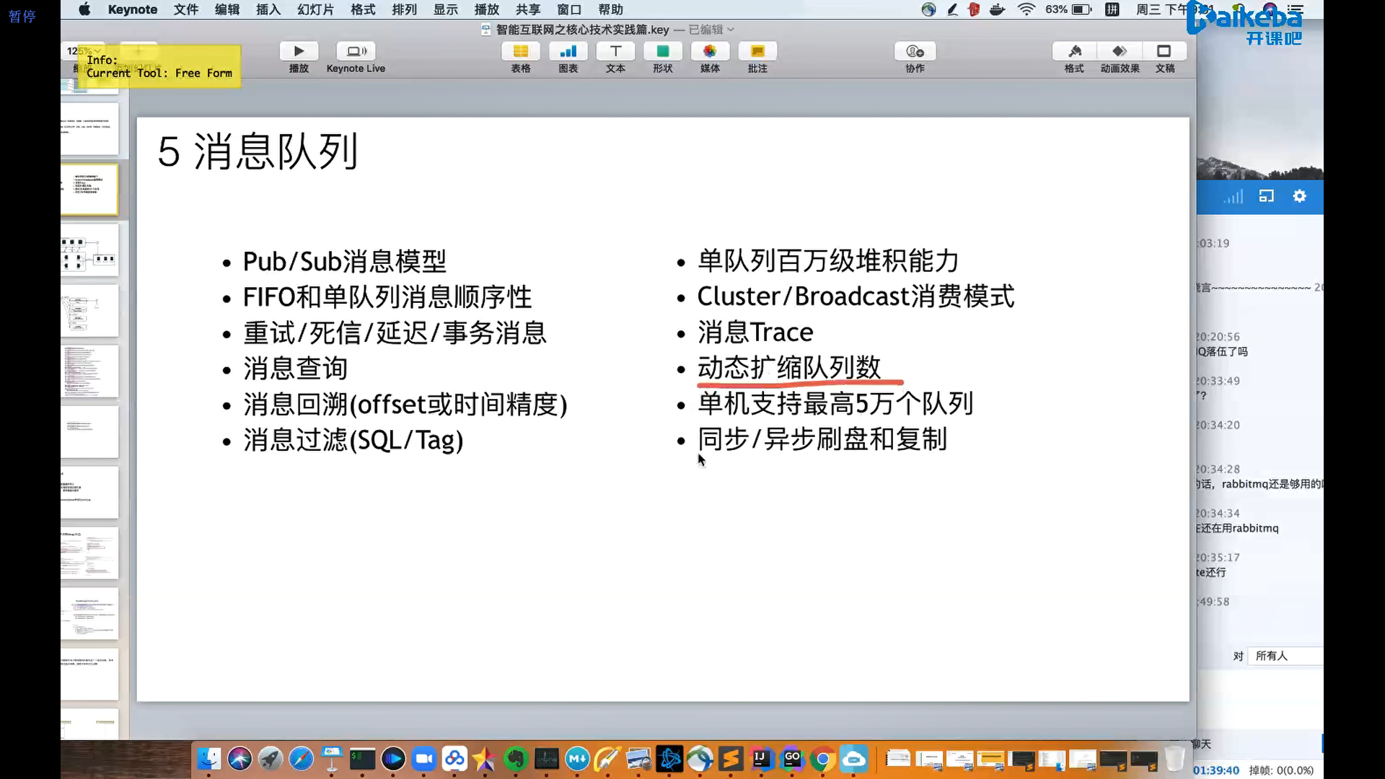This screenshot has width=1385, height=779.
Task: Click the settings gear in chat panel
Action: point(1299,196)
